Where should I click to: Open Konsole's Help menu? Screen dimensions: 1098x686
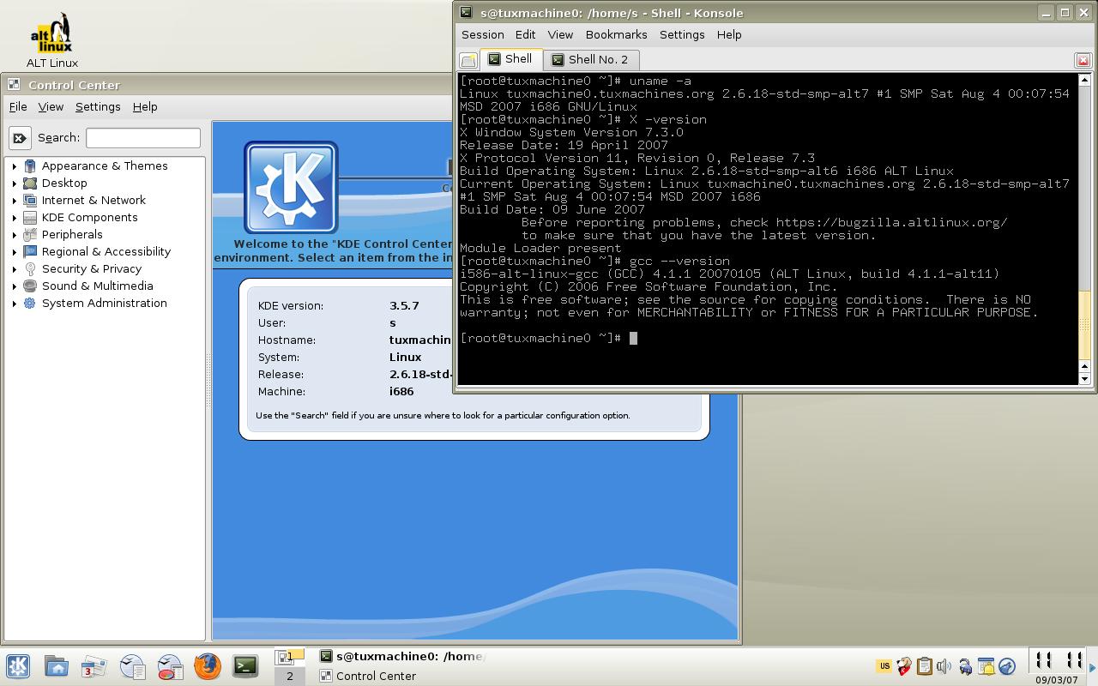(729, 35)
